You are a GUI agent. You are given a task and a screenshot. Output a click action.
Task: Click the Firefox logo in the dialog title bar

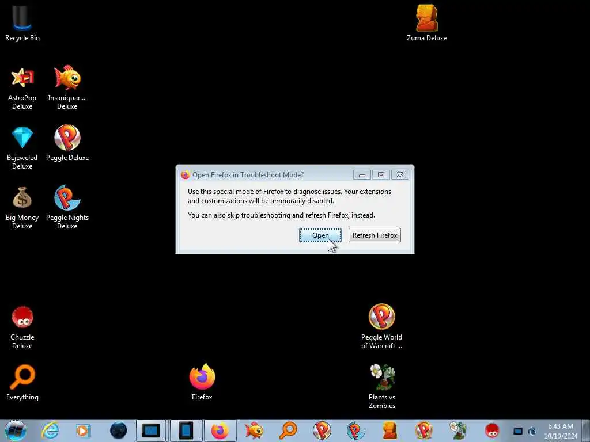point(185,175)
